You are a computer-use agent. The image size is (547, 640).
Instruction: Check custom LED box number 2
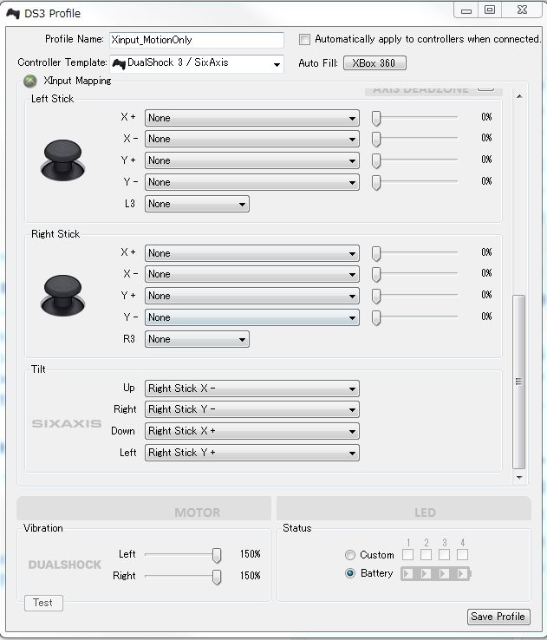(426, 555)
